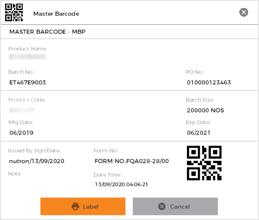
Task: Select the circular cross icon near Cancel
Action: [x=162, y=206]
